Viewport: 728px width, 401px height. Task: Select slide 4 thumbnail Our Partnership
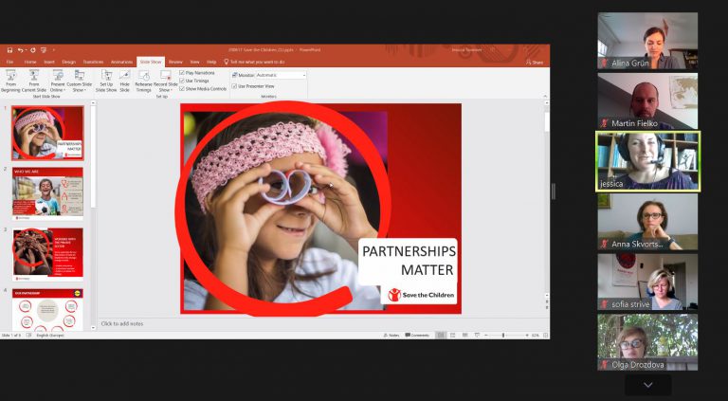click(47, 310)
